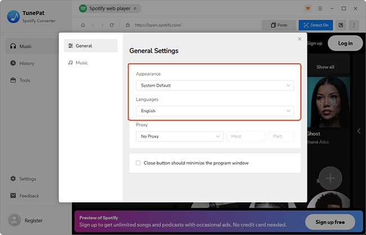Open Music in the sidebar
This screenshot has width=366, height=235.
click(32, 46)
